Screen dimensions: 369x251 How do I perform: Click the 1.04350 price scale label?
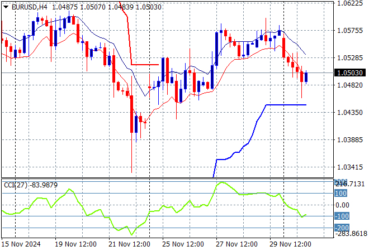coord(350,112)
